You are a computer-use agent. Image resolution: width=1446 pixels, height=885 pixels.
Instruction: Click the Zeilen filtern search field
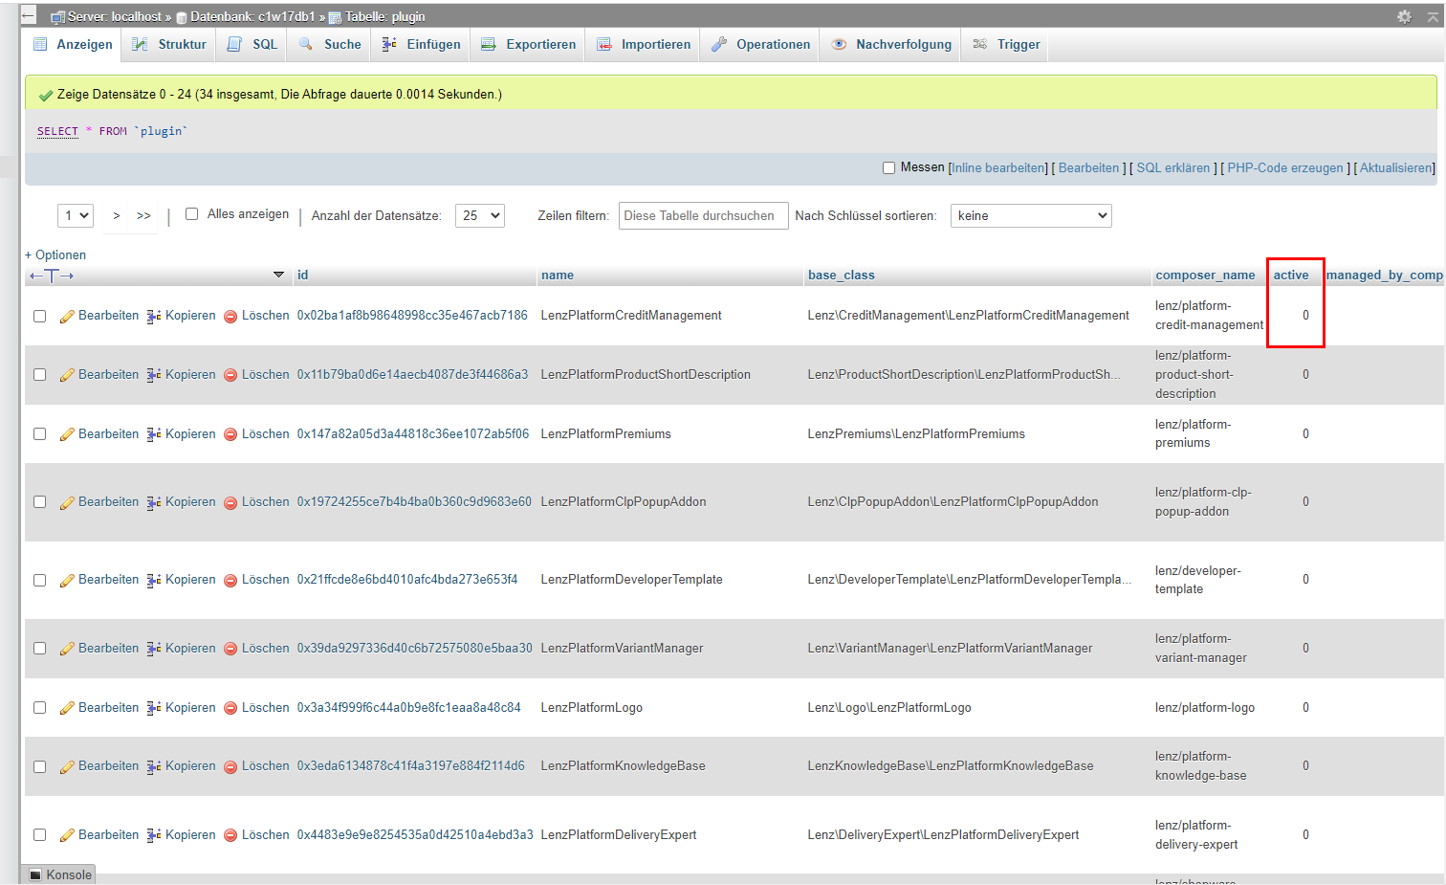pyautogui.click(x=703, y=215)
